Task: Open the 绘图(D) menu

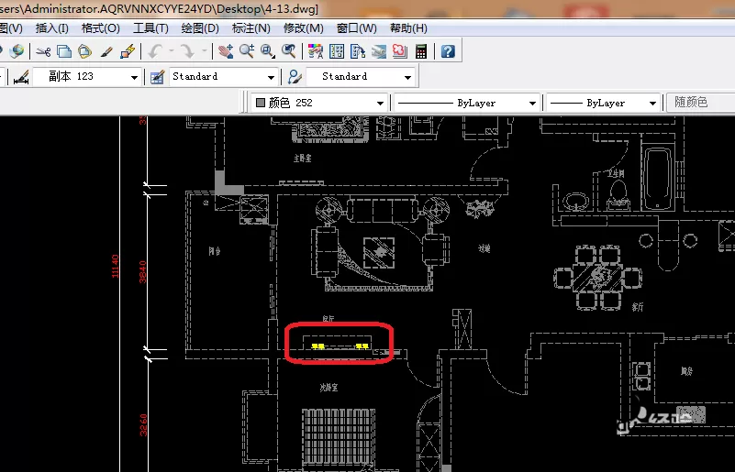Action: coord(200,28)
